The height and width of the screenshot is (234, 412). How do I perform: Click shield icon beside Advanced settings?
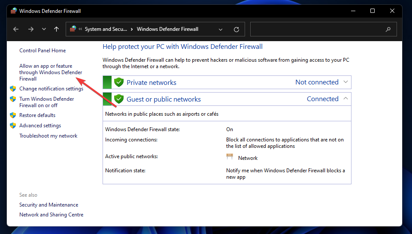13,126
